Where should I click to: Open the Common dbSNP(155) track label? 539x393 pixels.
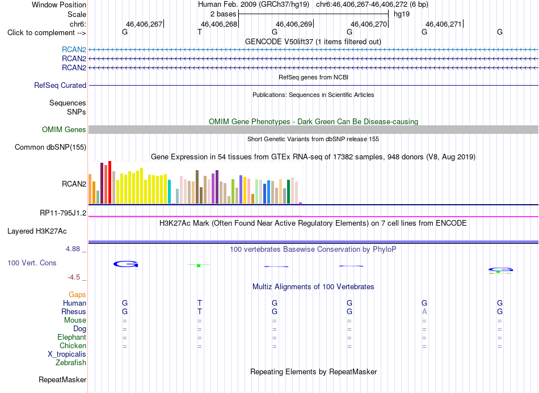tap(50, 147)
